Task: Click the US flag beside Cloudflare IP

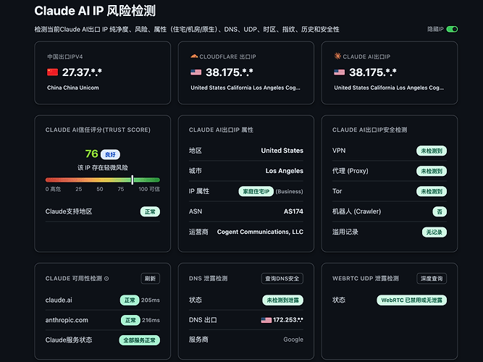Action: click(x=196, y=72)
